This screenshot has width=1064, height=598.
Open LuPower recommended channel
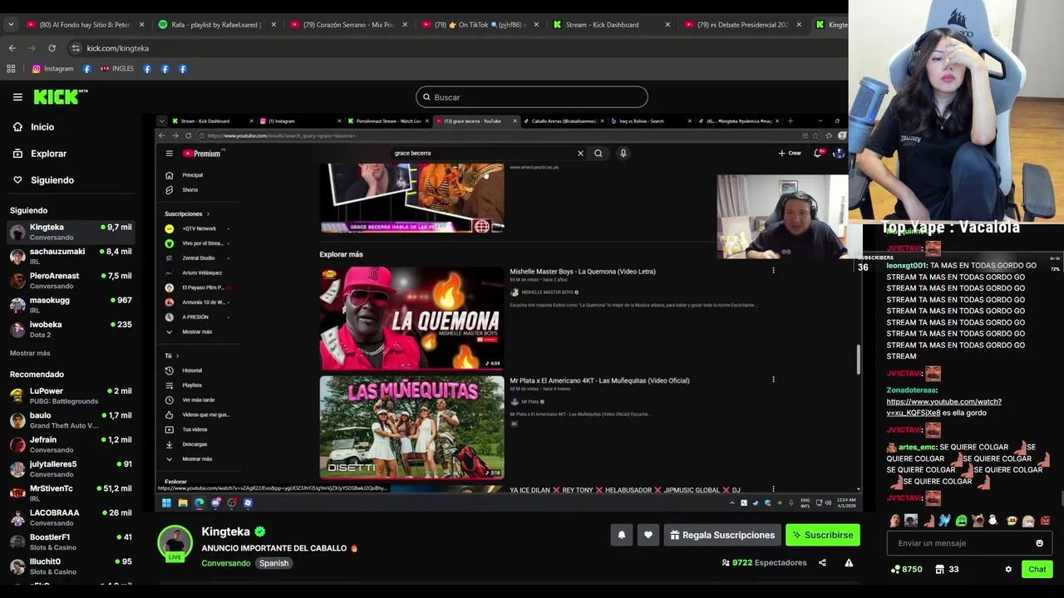click(x=71, y=395)
